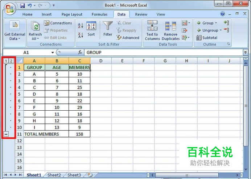Switch to the Home tab

click(x=27, y=14)
